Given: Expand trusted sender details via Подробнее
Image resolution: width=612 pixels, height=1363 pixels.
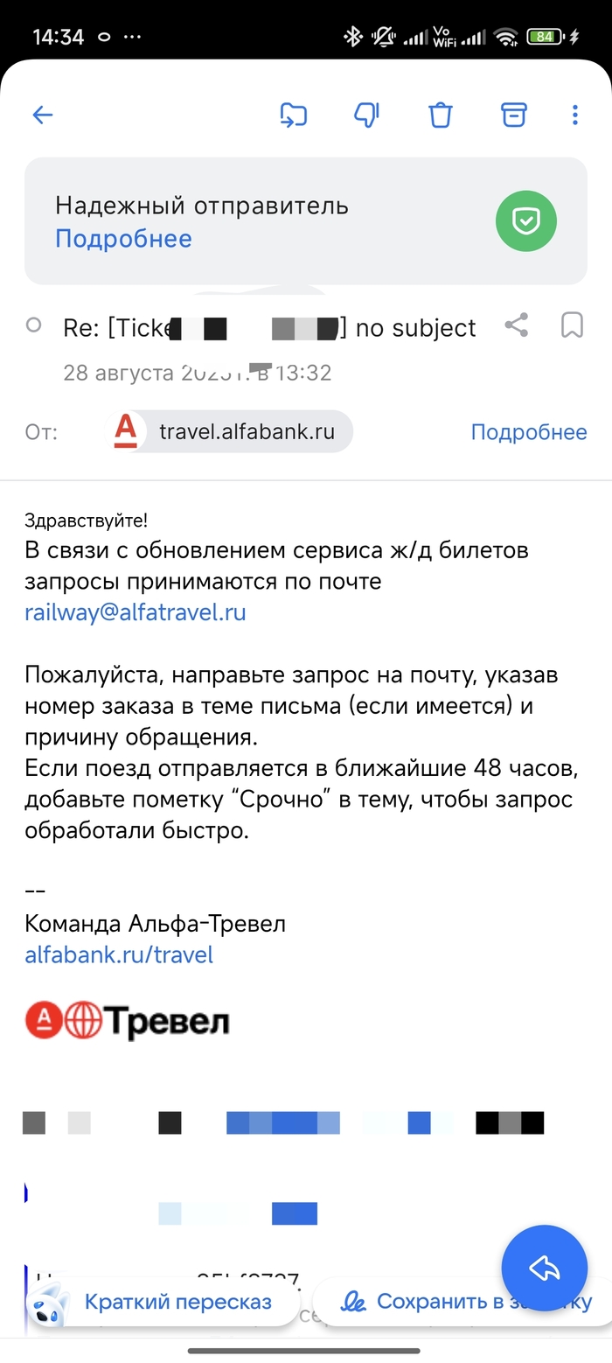Looking at the screenshot, I should (x=123, y=239).
